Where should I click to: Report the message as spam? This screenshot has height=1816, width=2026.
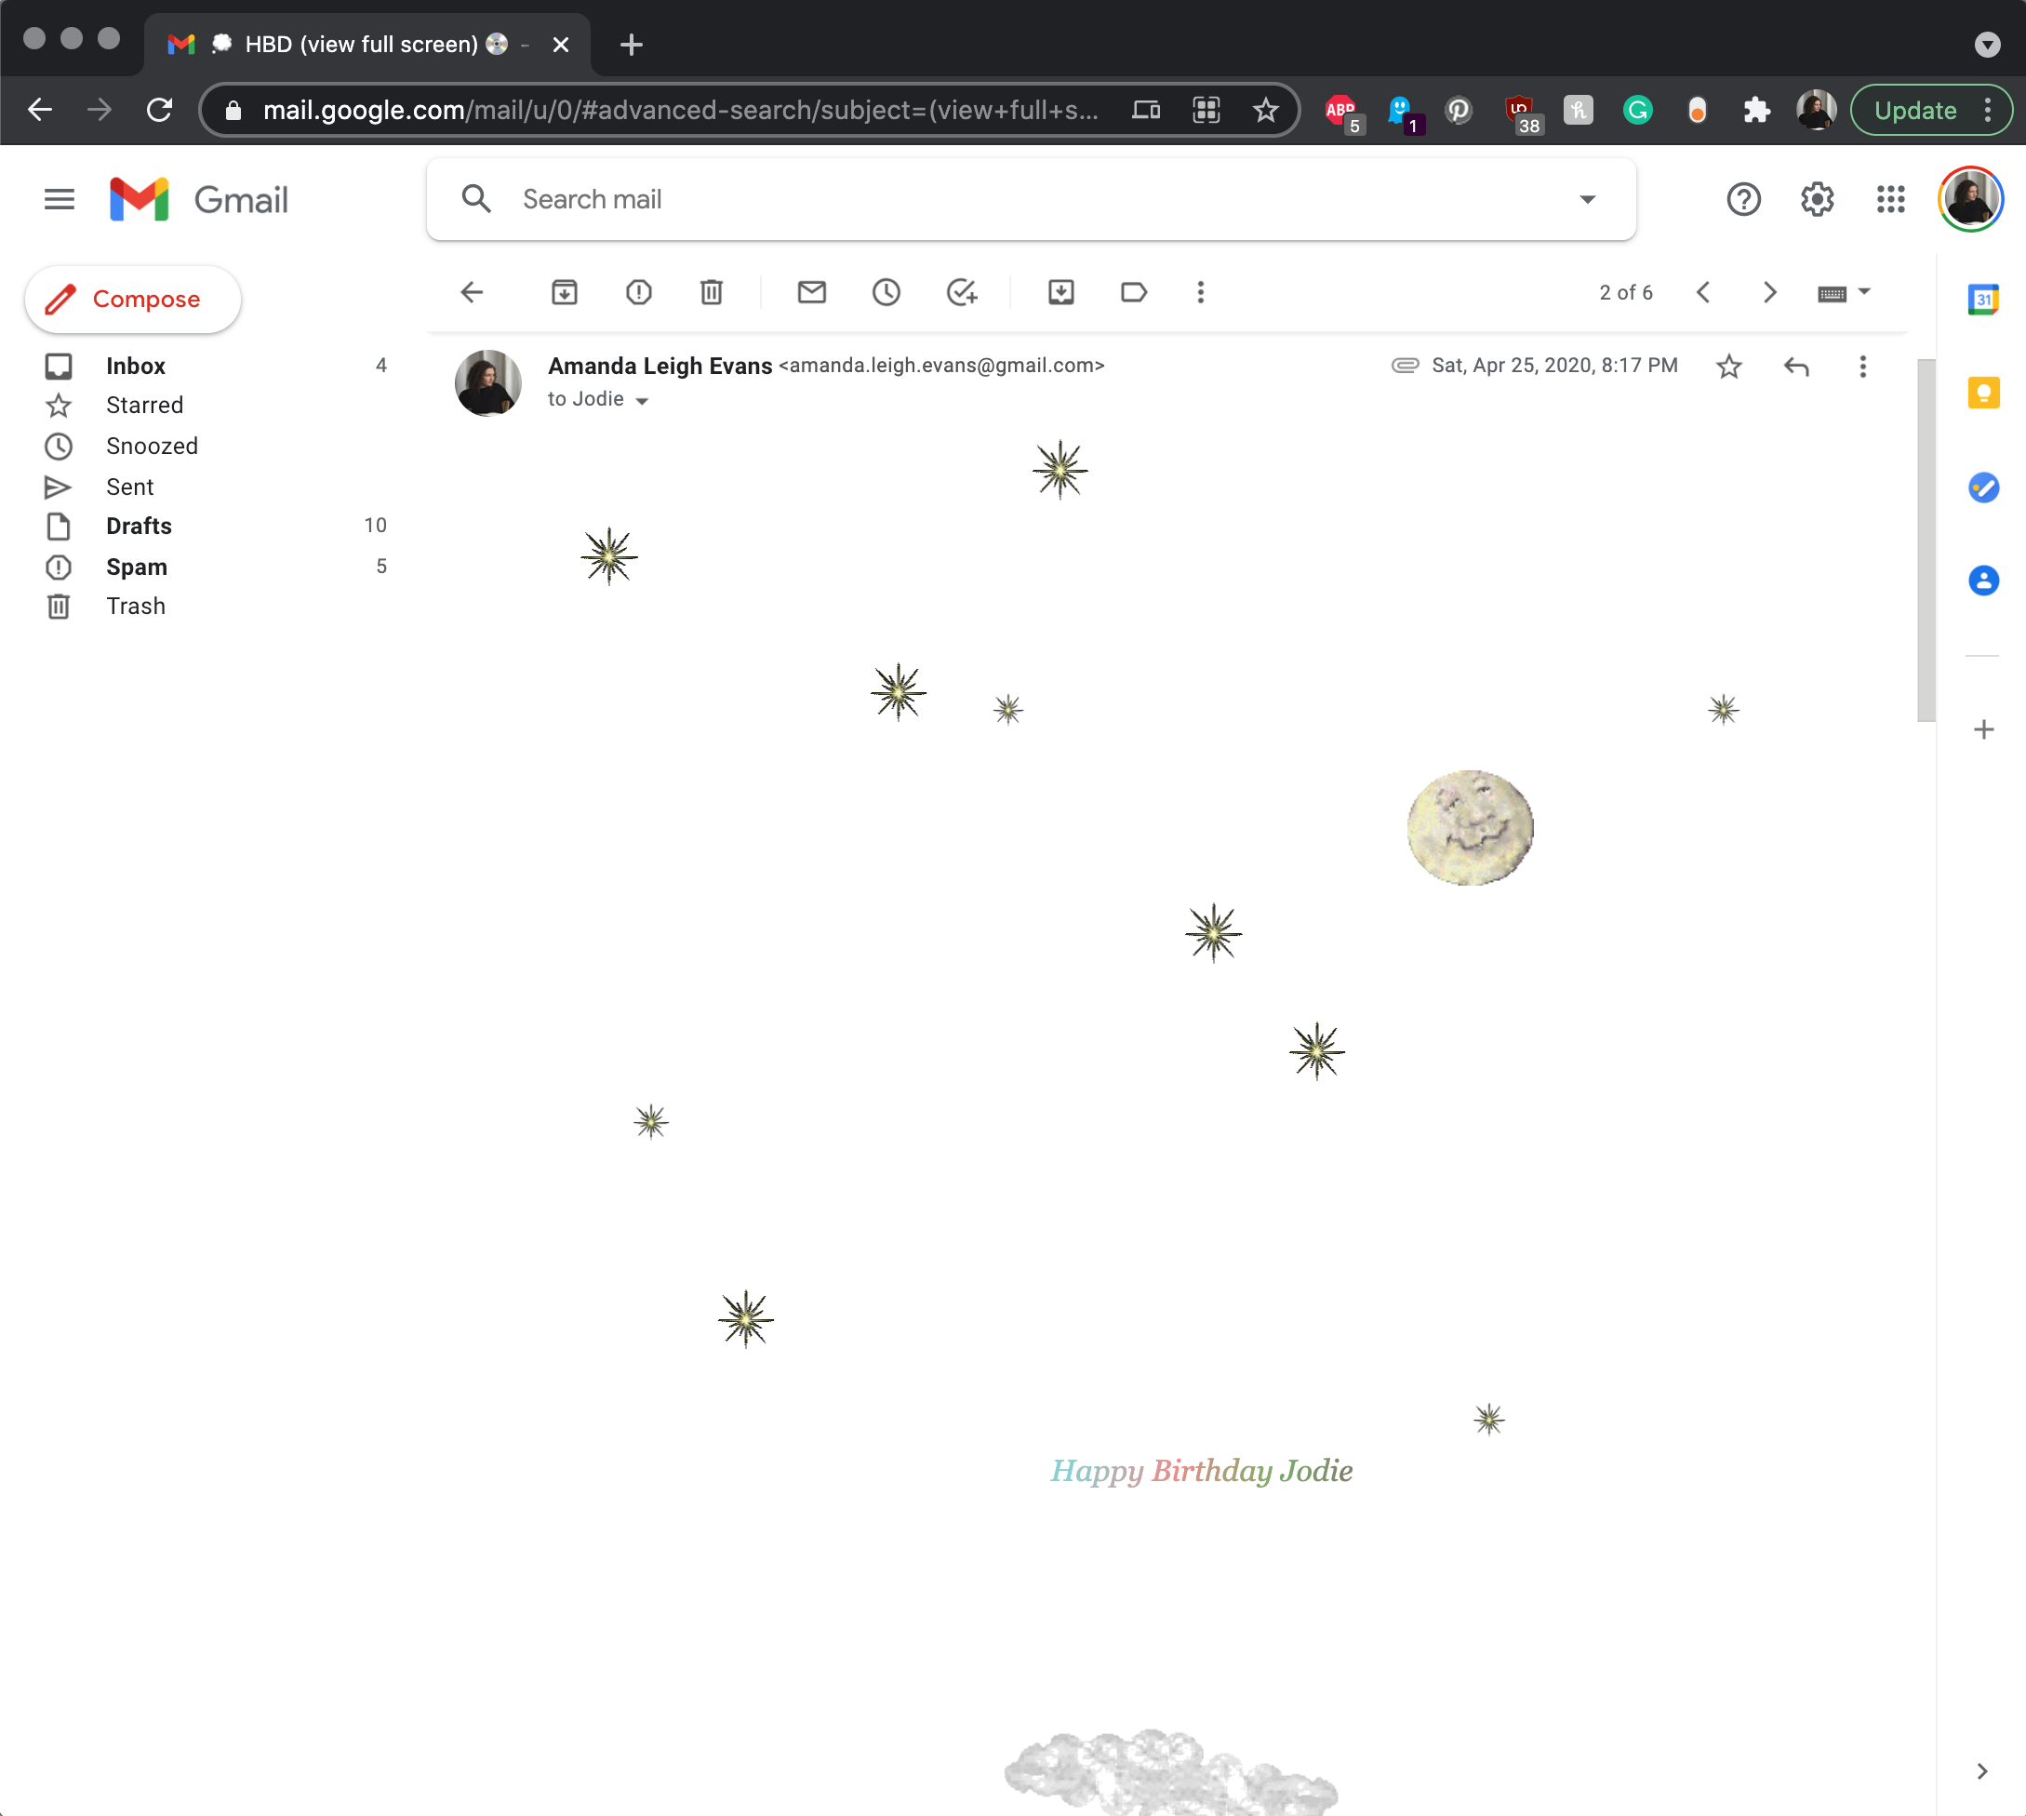tap(638, 292)
